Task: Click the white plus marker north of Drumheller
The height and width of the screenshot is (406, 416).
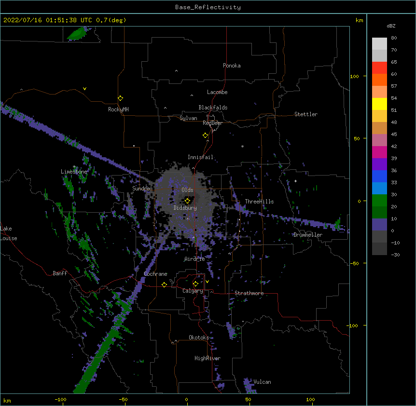Action: (295, 181)
